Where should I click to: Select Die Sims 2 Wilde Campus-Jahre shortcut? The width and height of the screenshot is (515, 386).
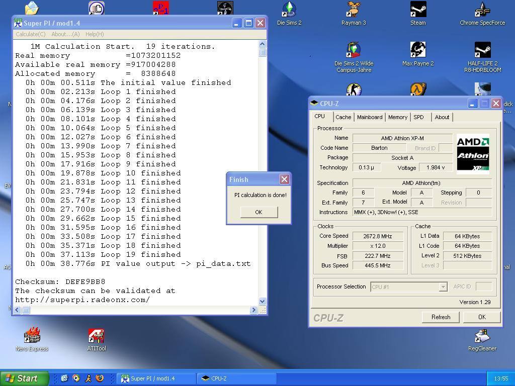click(354, 57)
